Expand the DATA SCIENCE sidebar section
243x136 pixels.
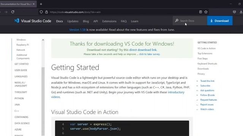[x=22, y=123]
